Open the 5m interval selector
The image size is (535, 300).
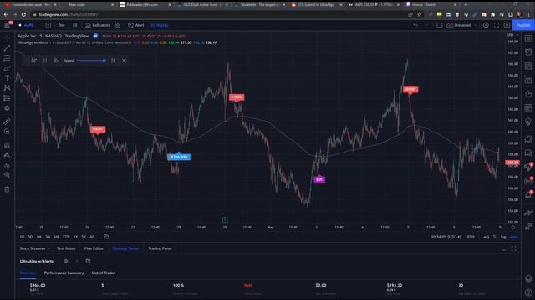click(61, 25)
